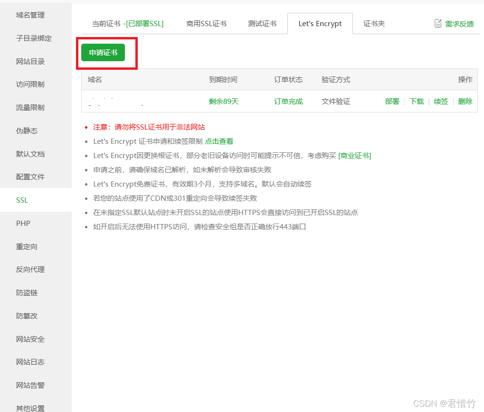This screenshot has width=484, height=412.
Task: Open the 需求反馈 feedback link
Action: pos(459,24)
